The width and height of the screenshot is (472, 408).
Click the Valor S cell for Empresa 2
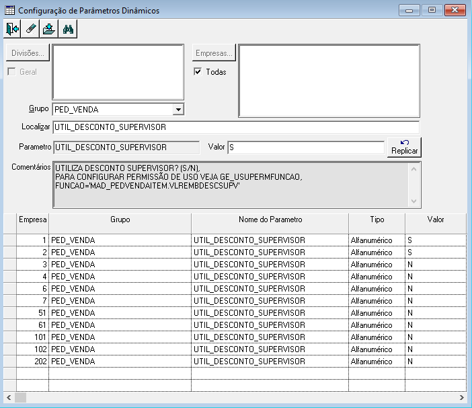pyautogui.click(x=436, y=252)
